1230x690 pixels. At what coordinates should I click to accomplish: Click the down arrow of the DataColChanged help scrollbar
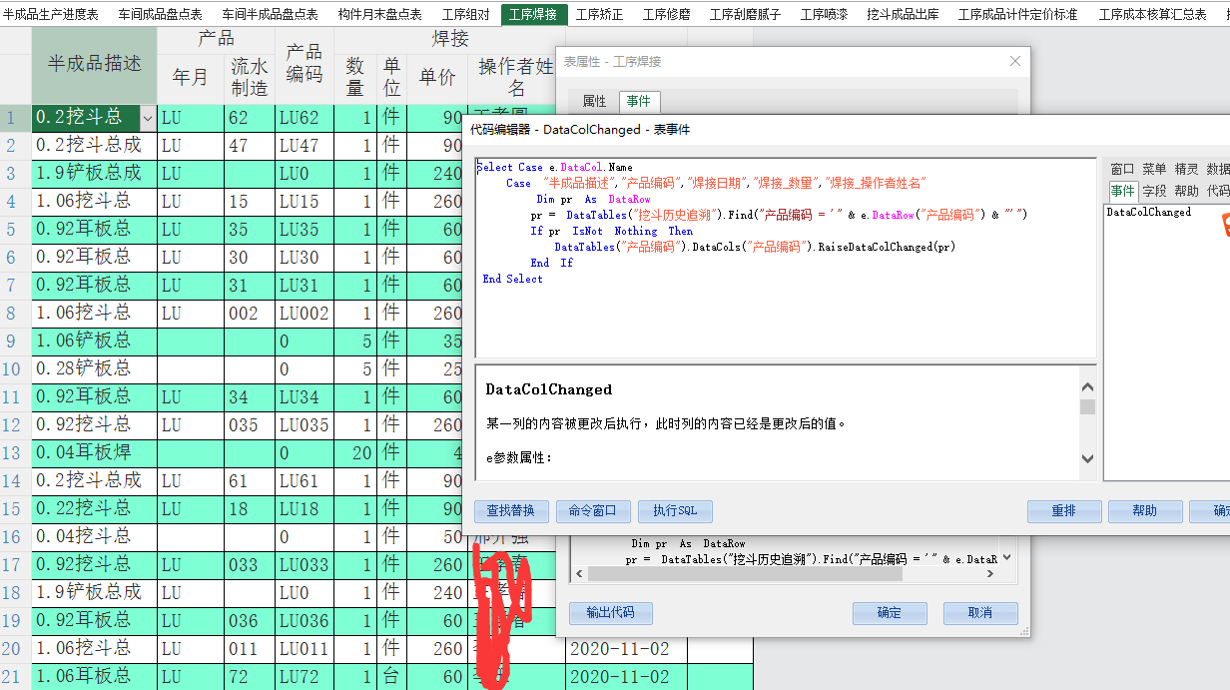(x=1087, y=458)
